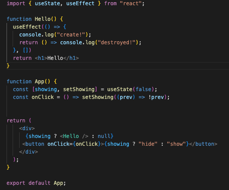
Task: Click the closing /button tag
Action: pyautogui.click(x=203, y=144)
